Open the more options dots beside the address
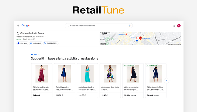Viewport: 197px width, 112px height. [x=46, y=37]
